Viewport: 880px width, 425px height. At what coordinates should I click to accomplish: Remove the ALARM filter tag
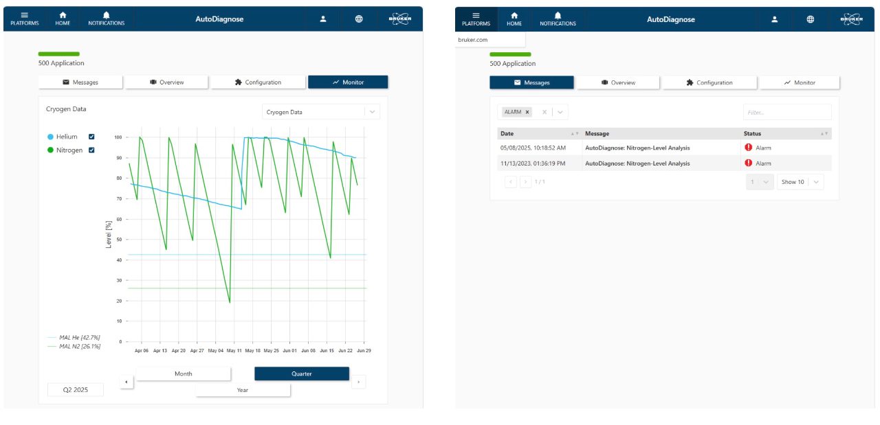pos(527,112)
